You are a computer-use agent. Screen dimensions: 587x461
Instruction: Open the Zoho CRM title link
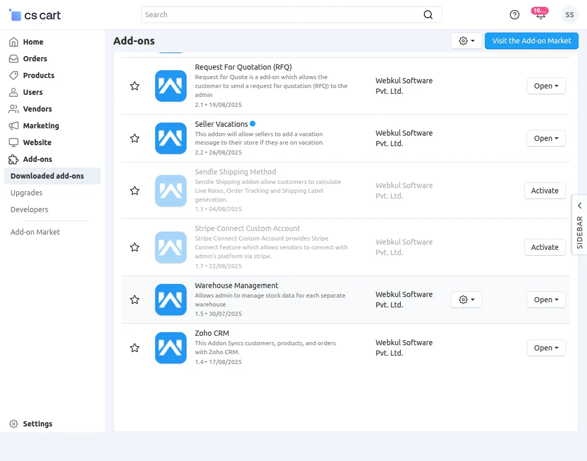pyautogui.click(x=212, y=333)
